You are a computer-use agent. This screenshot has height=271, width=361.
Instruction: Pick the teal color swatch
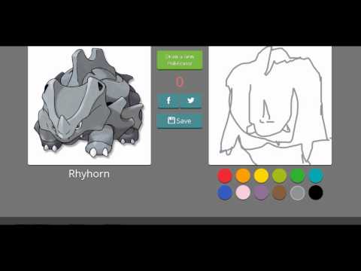316,175
